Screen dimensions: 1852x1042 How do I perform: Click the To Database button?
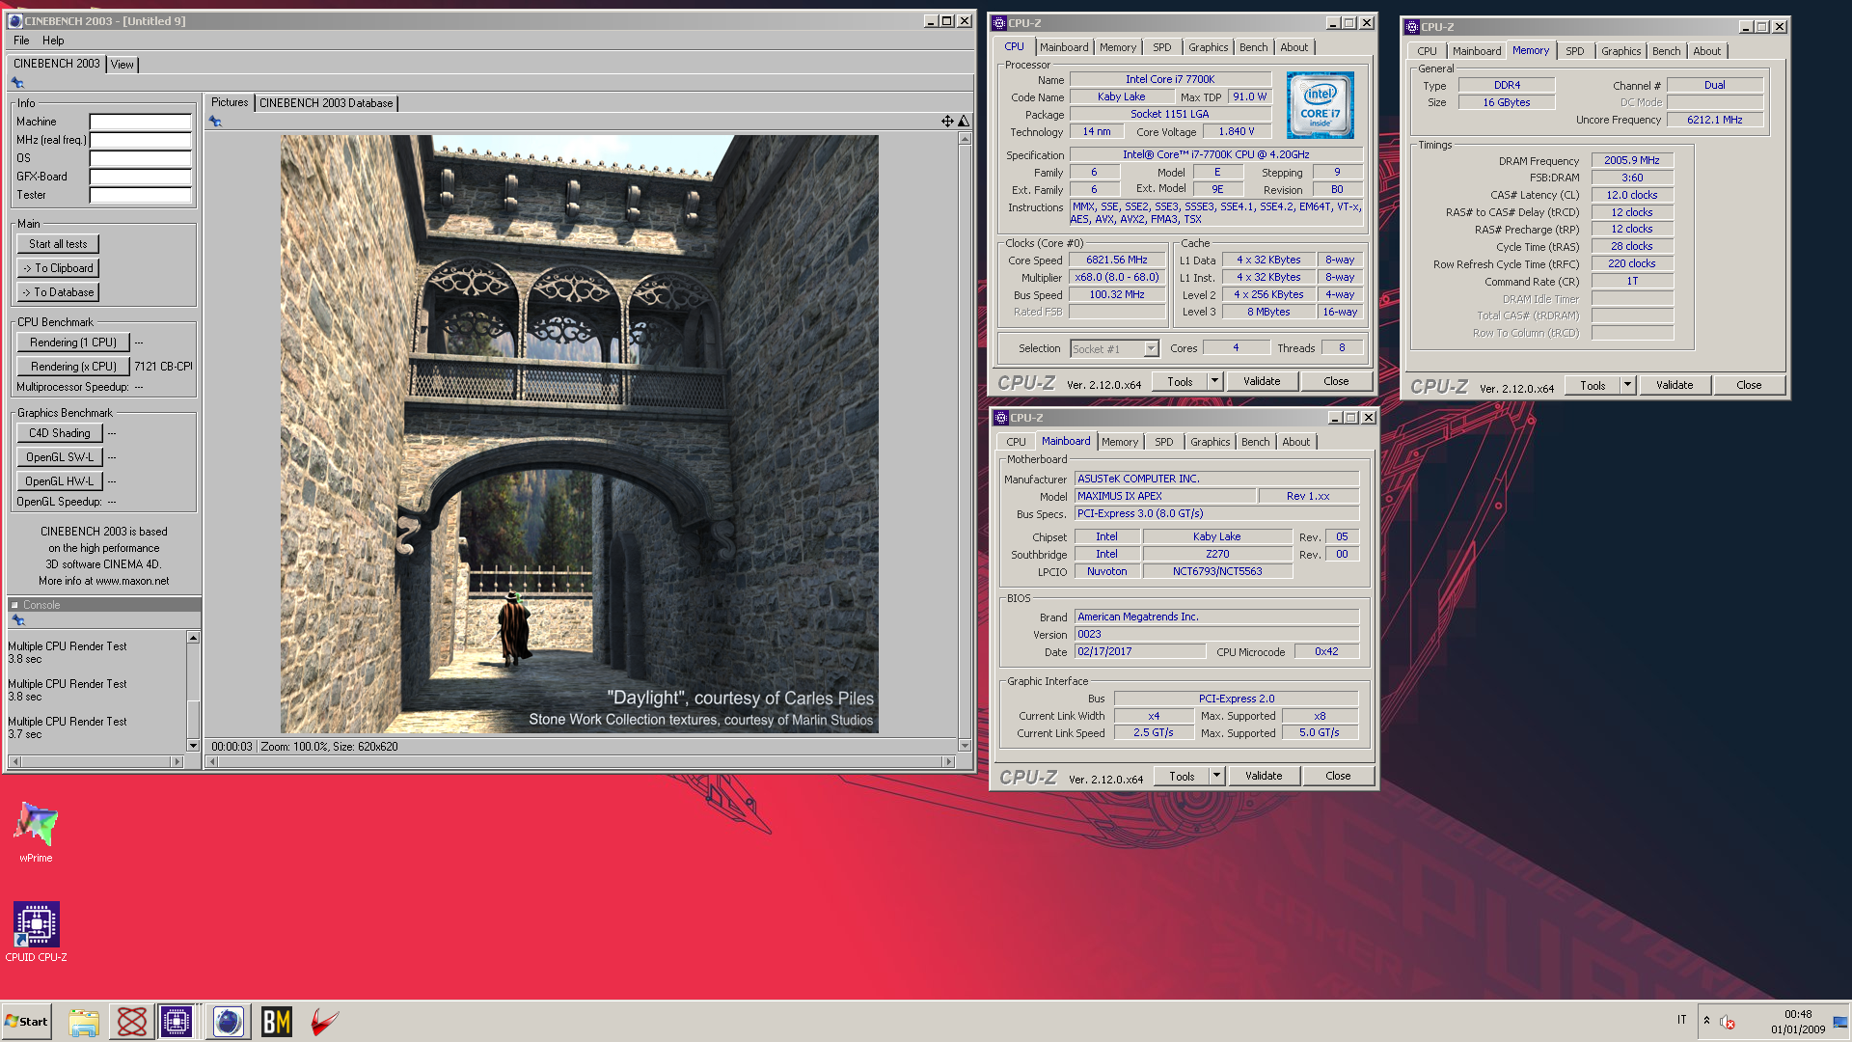click(x=58, y=292)
